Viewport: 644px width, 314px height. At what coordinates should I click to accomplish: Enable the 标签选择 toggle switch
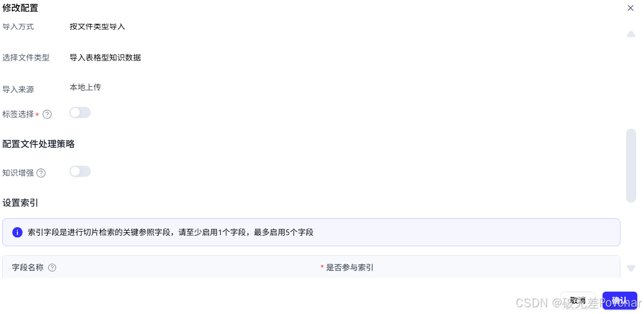click(80, 113)
